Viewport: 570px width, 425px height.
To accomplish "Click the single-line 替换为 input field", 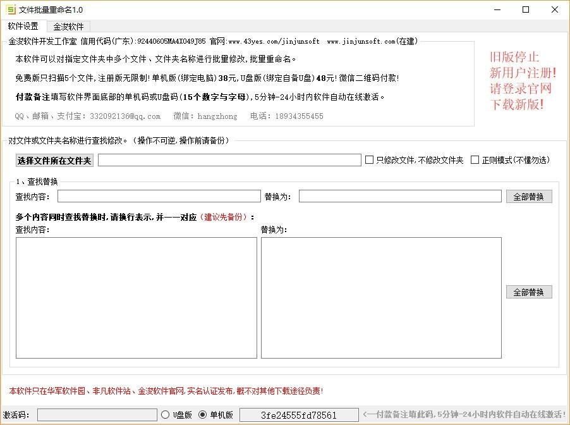I will pos(400,196).
